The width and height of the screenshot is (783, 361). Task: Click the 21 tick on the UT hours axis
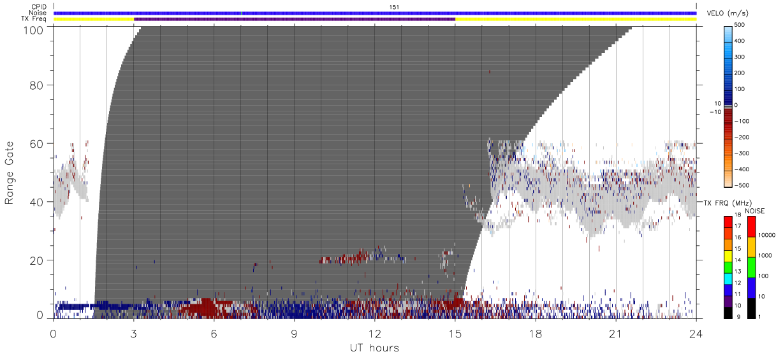point(616,333)
